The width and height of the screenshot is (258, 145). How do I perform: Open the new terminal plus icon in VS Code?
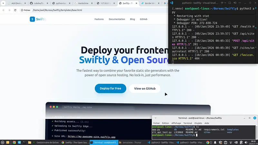(x=222, y=3)
